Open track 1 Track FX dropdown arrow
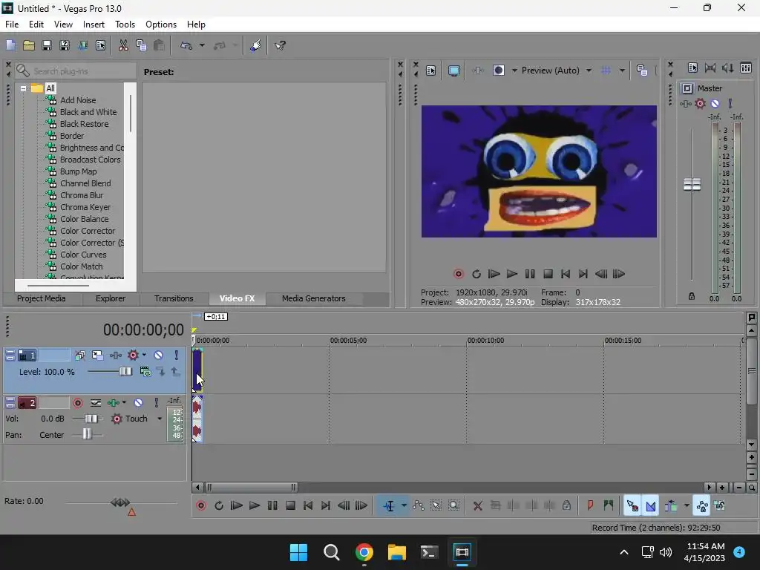Viewport: 760px width, 570px height. 144,356
